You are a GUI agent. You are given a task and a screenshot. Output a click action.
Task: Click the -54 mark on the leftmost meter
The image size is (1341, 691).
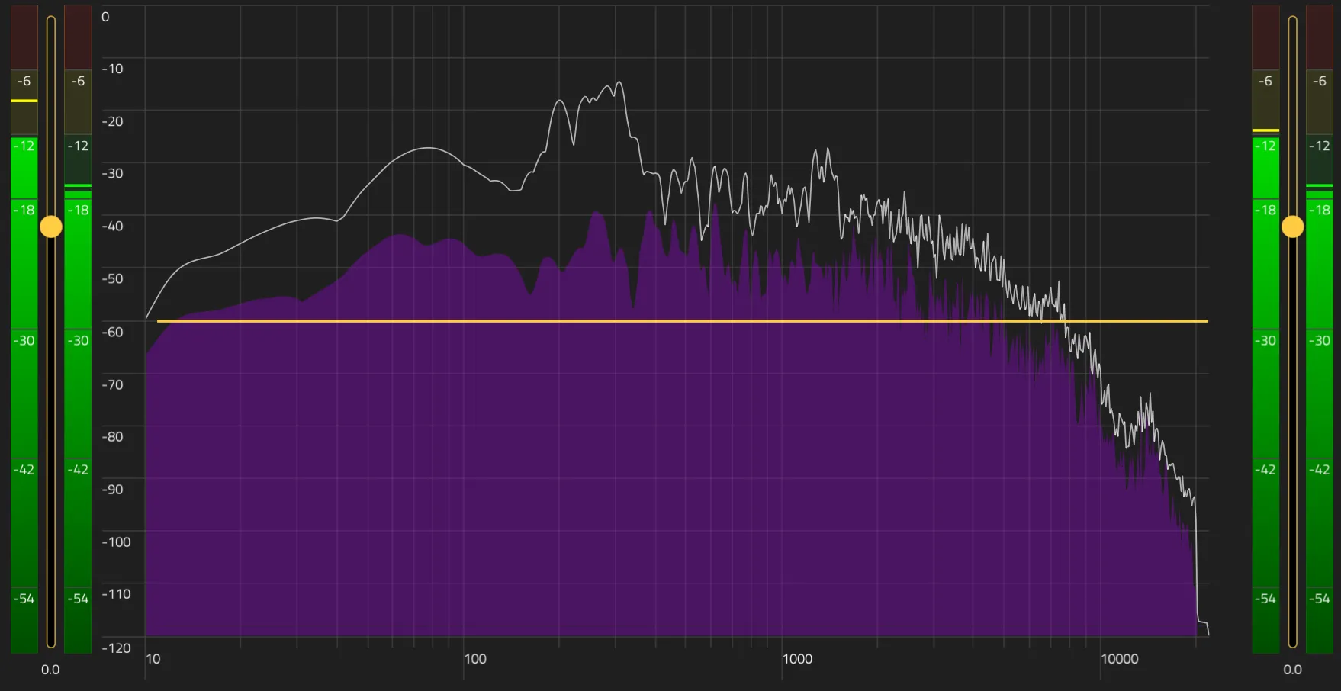[24, 599]
